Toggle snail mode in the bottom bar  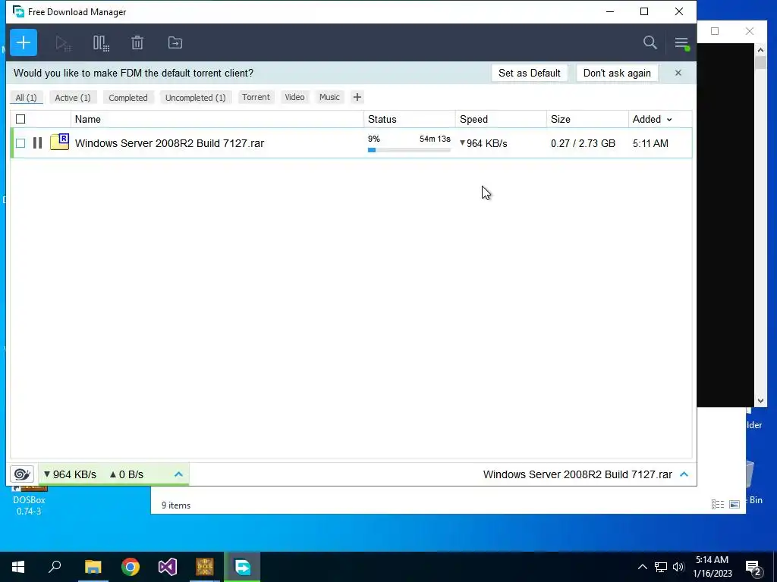[x=22, y=474]
